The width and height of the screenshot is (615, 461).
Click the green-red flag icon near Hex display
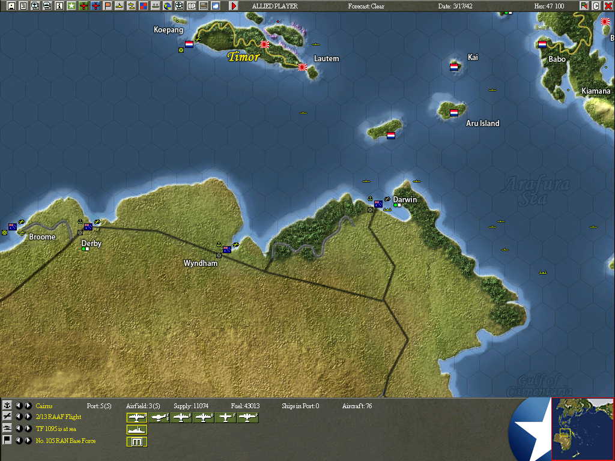(584, 6)
